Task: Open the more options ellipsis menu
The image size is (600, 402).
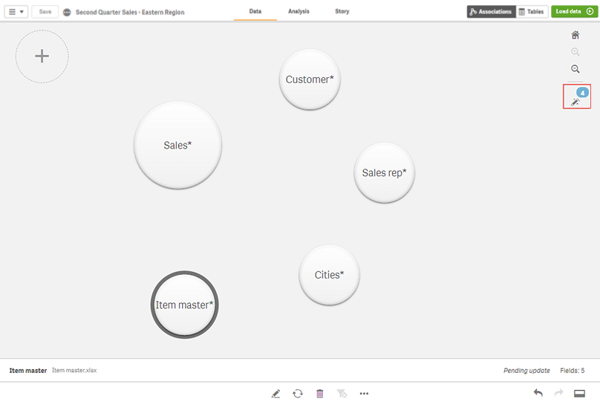Action: click(364, 393)
